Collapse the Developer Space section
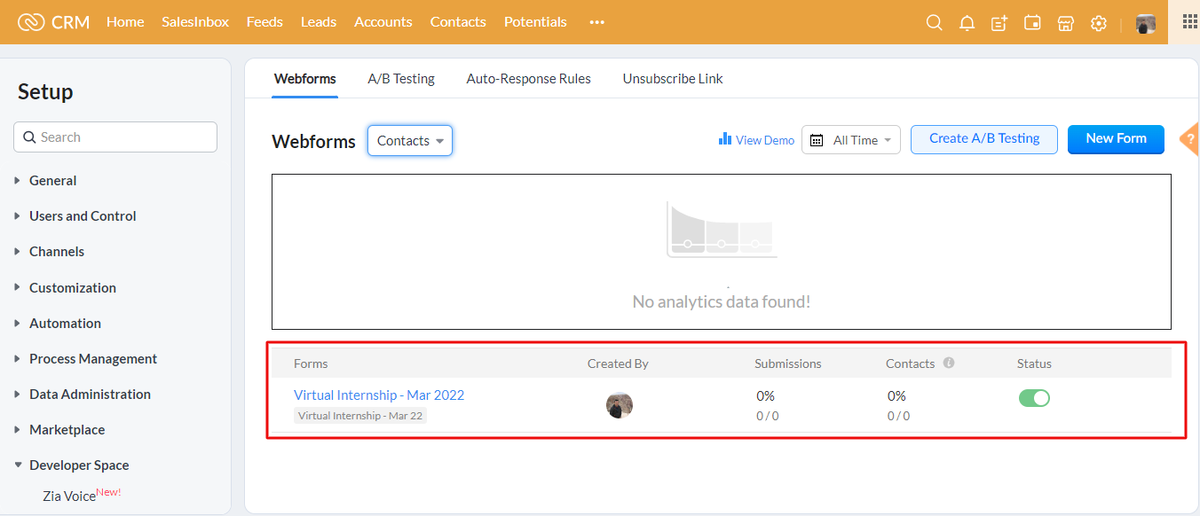1200x516 pixels. click(78, 465)
